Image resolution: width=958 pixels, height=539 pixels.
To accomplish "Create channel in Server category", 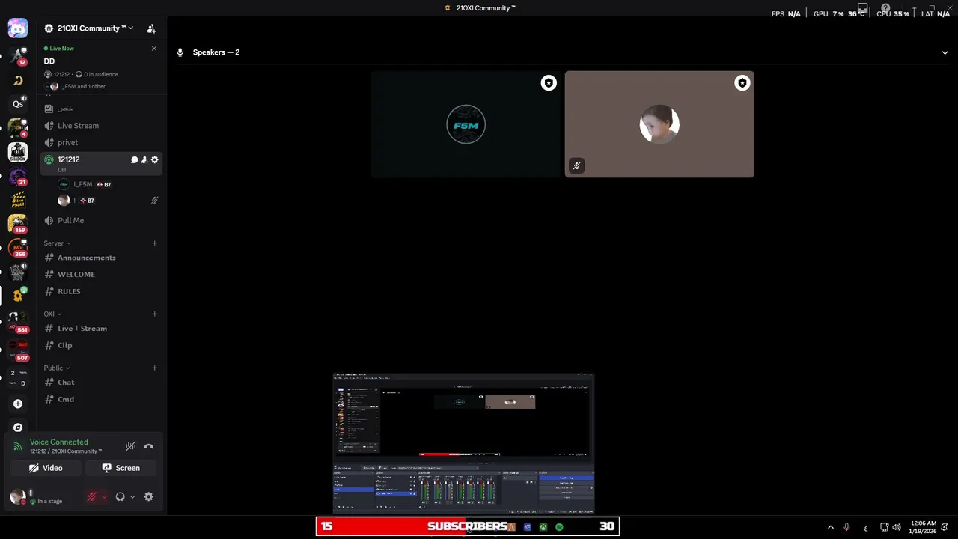I will tap(155, 243).
